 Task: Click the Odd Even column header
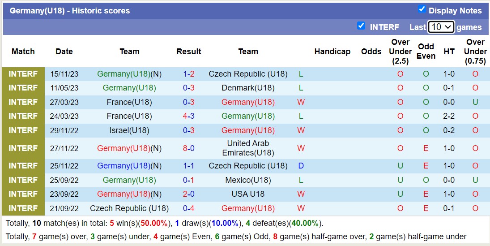point(426,52)
